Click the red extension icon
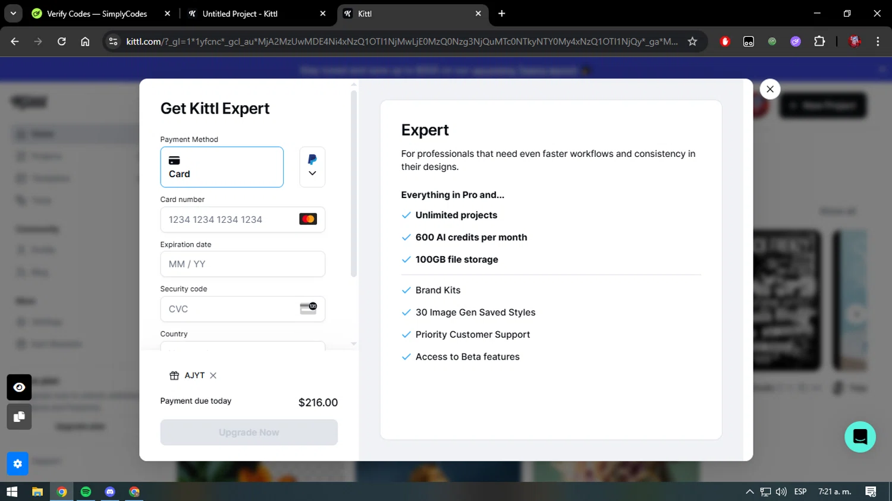The image size is (892, 501). [725, 42]
